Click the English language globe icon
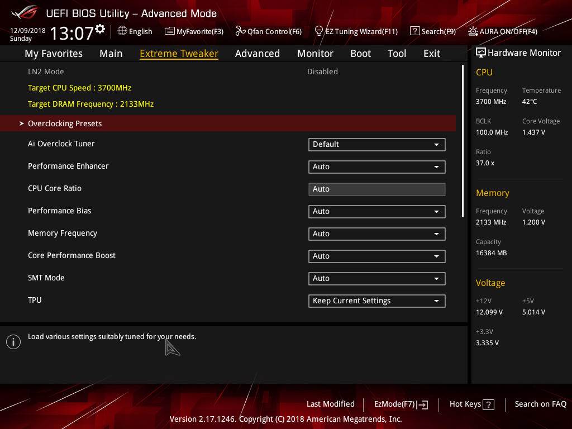 pos(122,31)
